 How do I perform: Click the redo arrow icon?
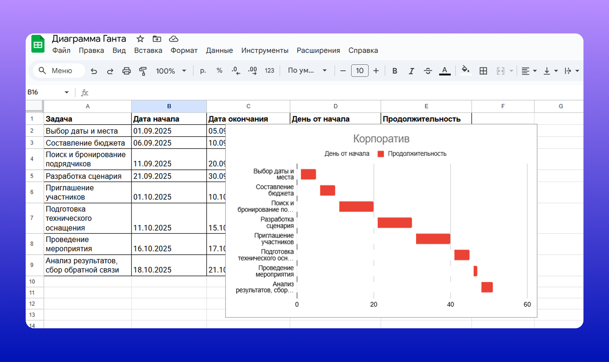(110, 71)
